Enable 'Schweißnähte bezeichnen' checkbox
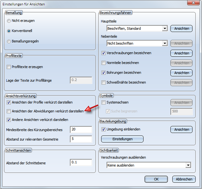This screenshot has height=189, width=202. (x=103, y=82)
